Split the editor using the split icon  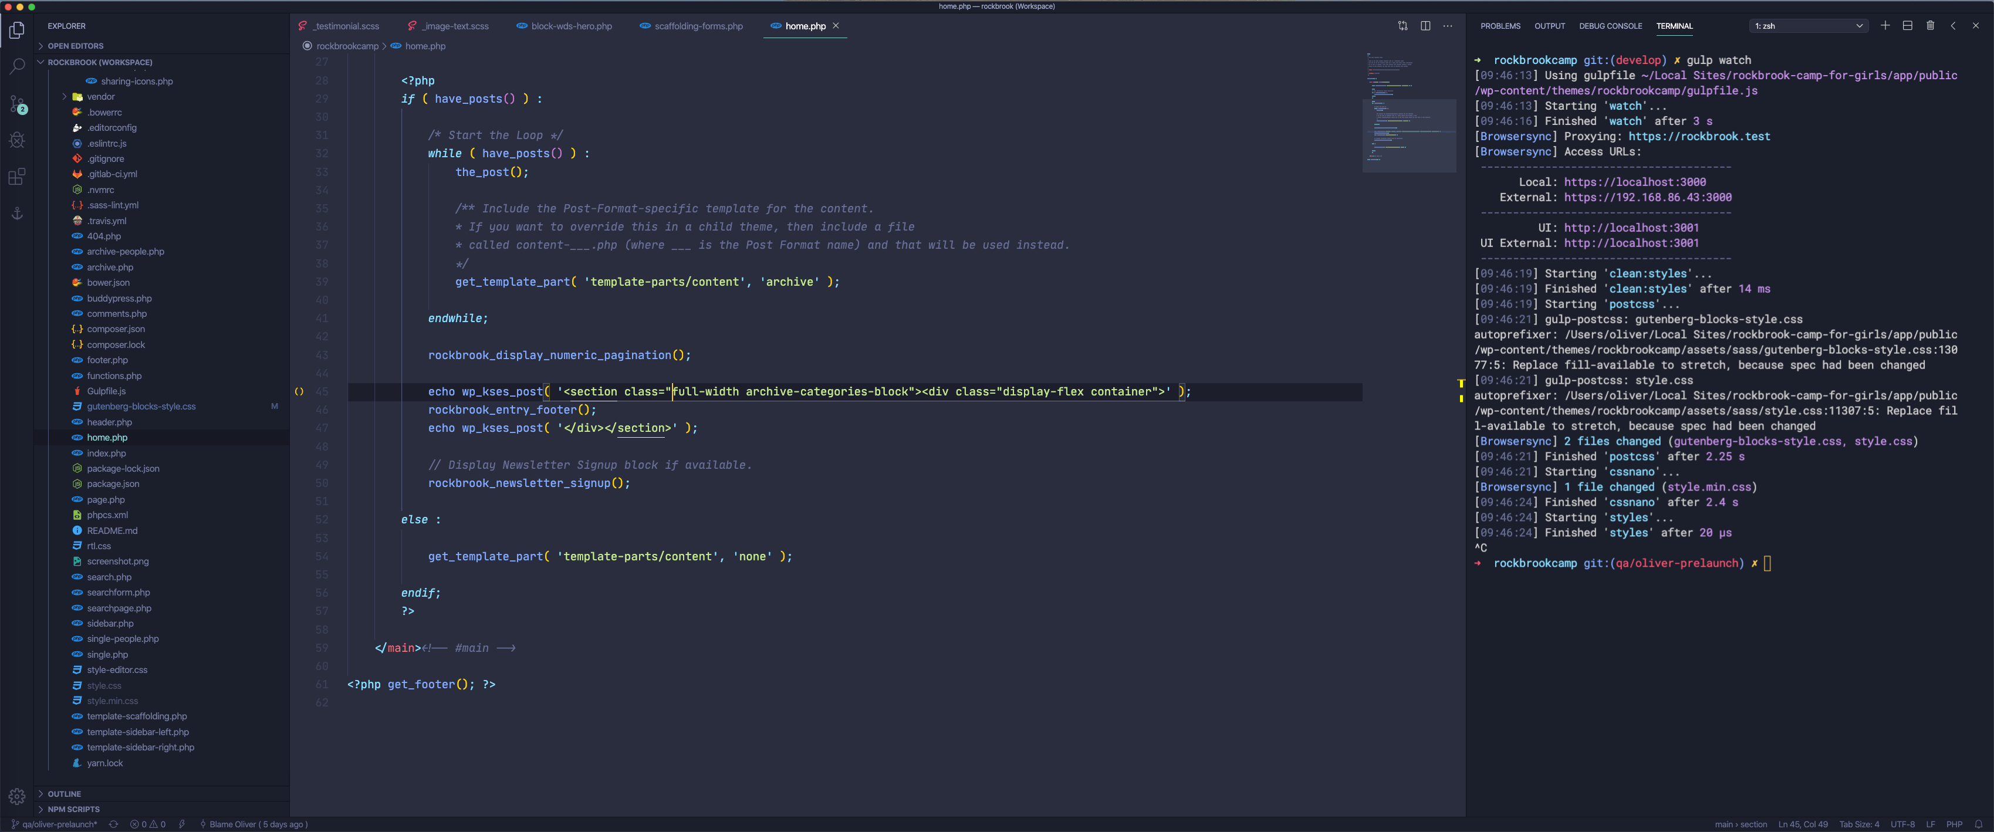point(1425,26)
